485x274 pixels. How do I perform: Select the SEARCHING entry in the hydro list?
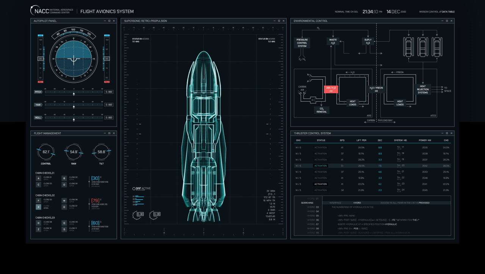point(307,203)
